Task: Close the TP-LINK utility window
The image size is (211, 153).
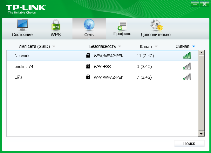Action: click(204, 4)
